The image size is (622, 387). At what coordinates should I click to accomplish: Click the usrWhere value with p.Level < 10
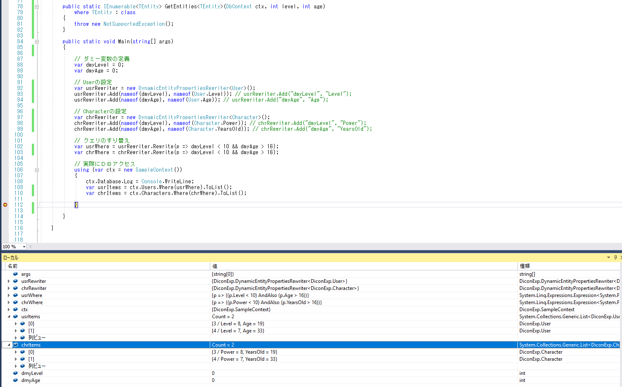tap(260, 295)
